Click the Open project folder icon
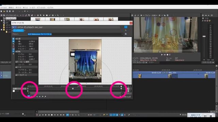This screenshot has width=218, height=122. point(4,11)
